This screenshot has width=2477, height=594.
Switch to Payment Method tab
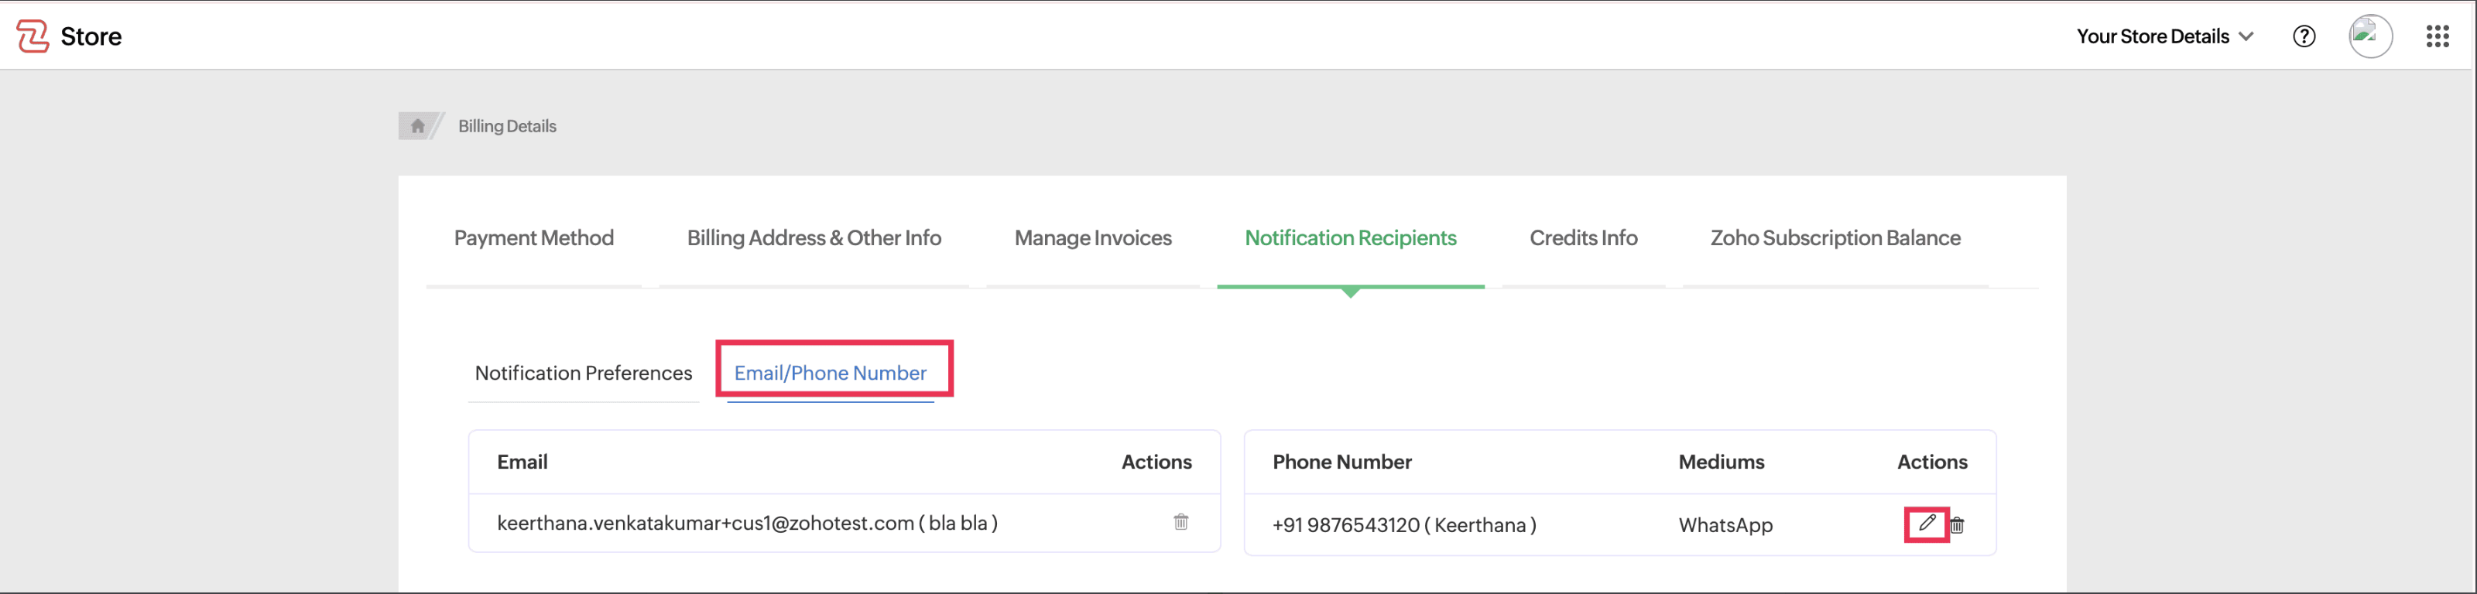click(x=533, y=238)
